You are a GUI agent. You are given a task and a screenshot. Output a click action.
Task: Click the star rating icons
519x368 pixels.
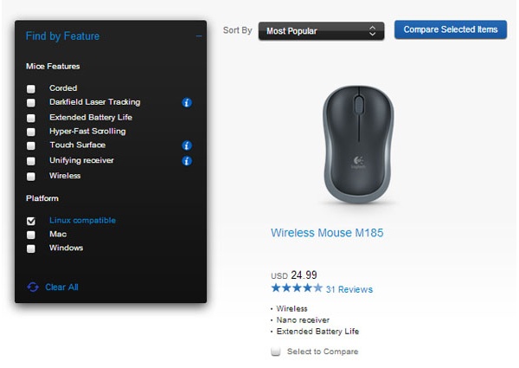(x=296, y=288)
